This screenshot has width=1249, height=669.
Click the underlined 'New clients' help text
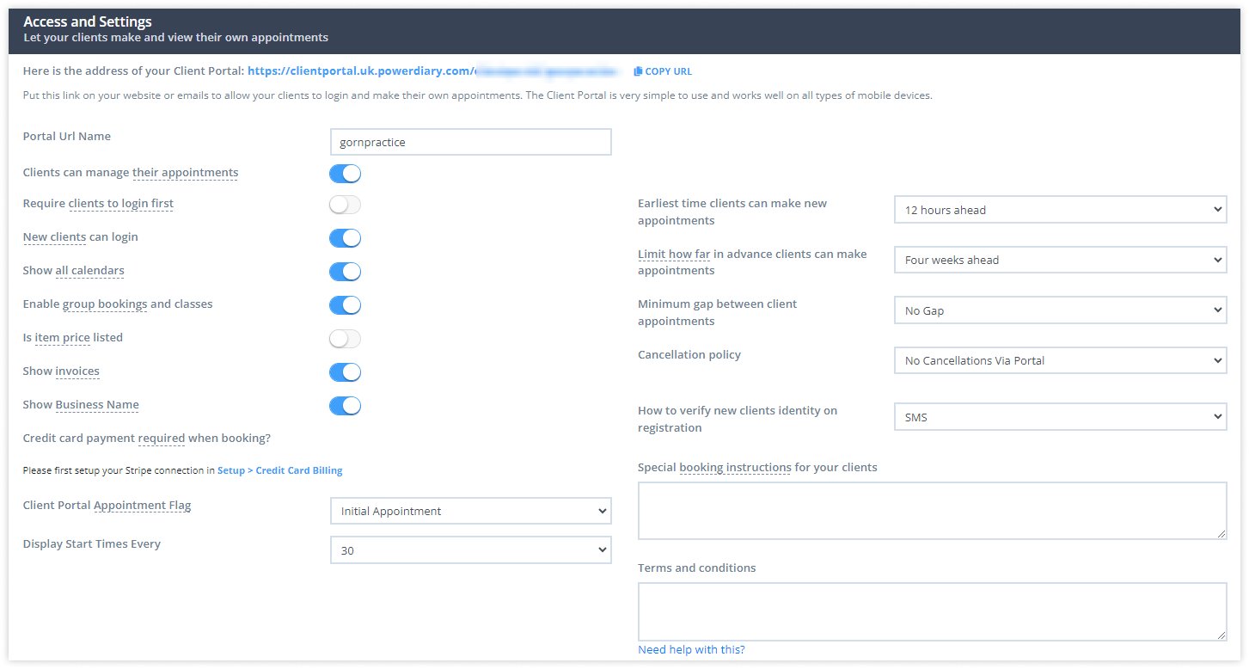[x=54, y=237]
